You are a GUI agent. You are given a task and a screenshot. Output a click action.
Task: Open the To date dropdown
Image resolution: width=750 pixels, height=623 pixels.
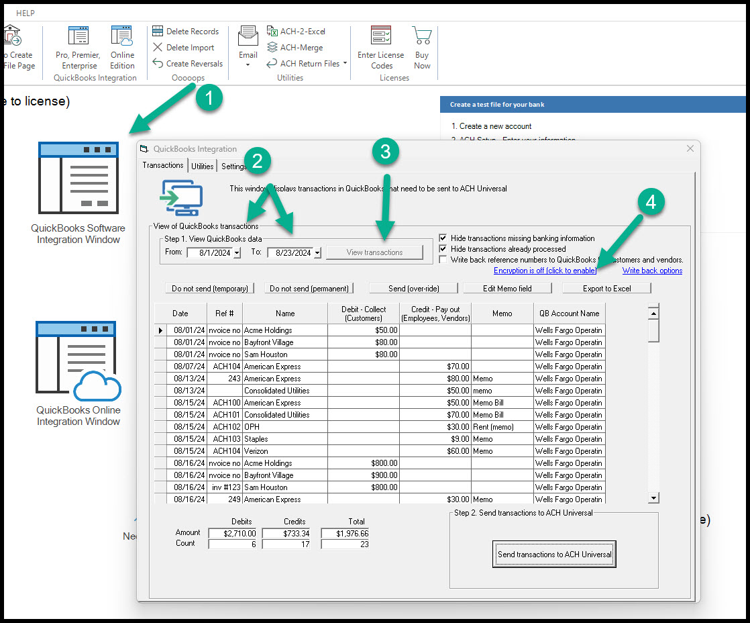pos(317,252)
